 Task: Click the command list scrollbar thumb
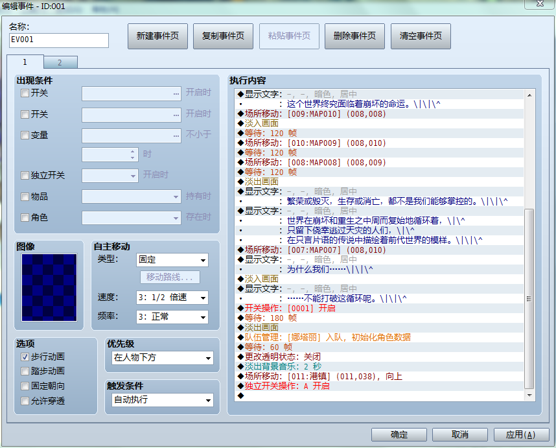(529, 299)
